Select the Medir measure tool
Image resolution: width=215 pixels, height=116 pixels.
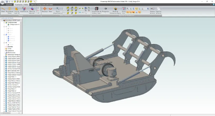click(3, 10)
